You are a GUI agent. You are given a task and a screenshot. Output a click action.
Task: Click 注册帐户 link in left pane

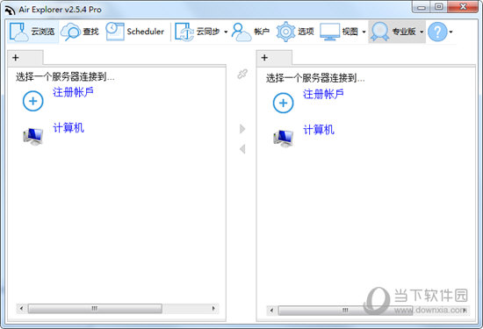click(x=73, y=92)
